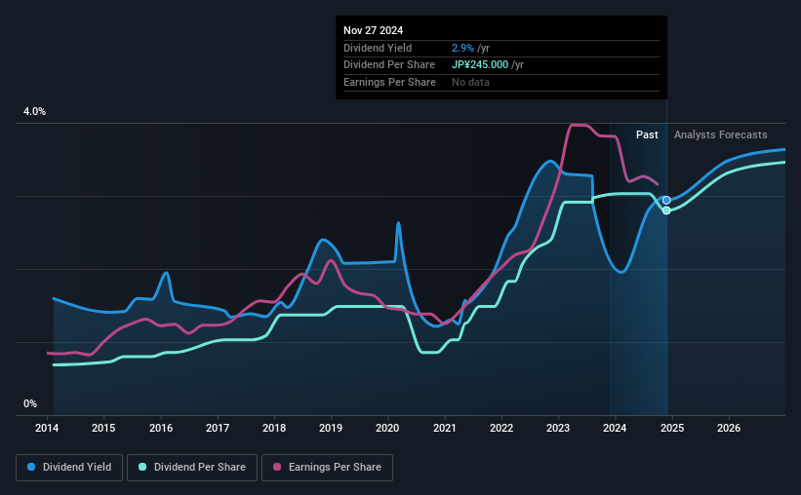Click the blue Dividend Yield data point marker
The height and width of the screenshot is (495, 801).
point(666,200)
